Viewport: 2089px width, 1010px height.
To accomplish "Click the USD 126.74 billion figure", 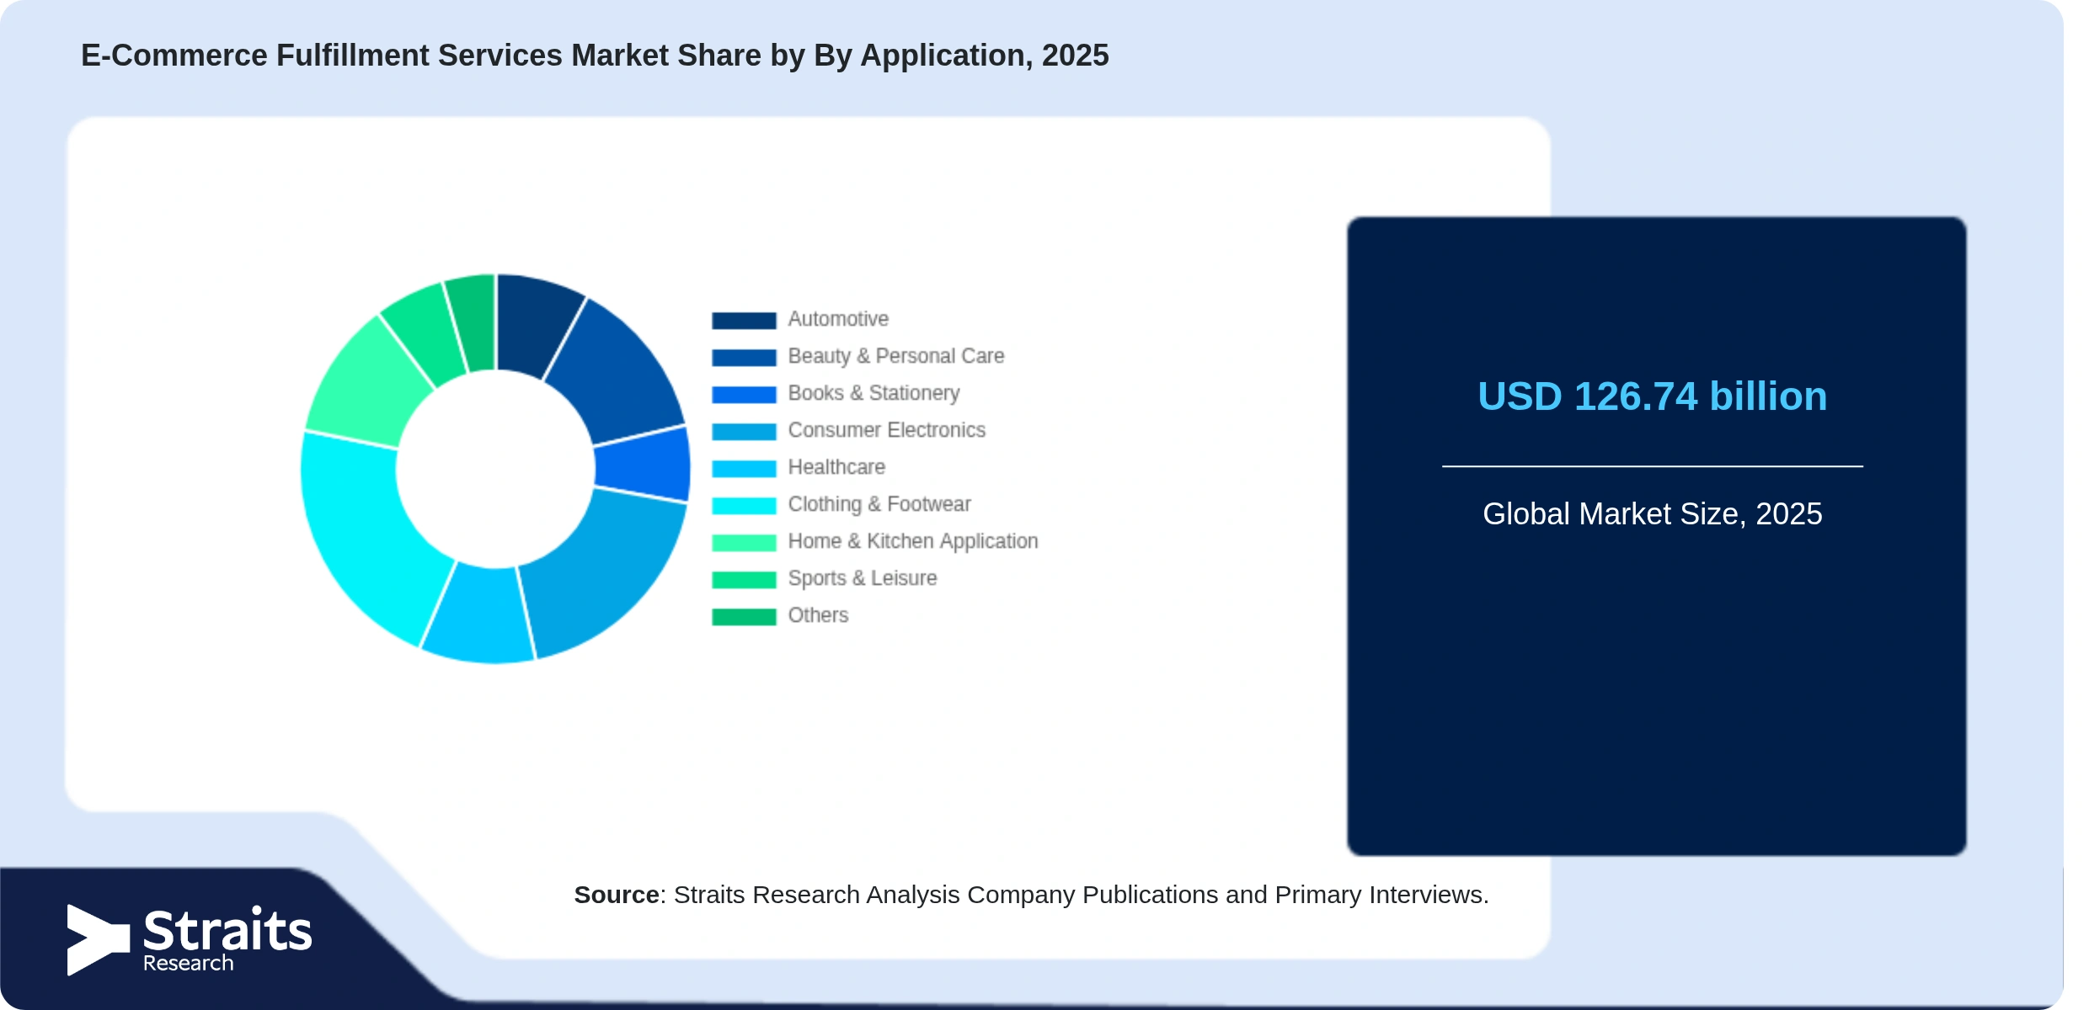I will pyautogui.click(x=1653, y=396).
